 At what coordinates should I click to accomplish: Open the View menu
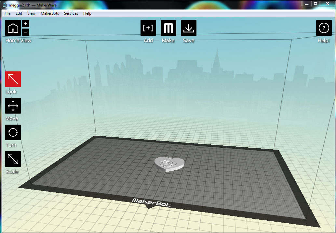(x=31, y=13)
